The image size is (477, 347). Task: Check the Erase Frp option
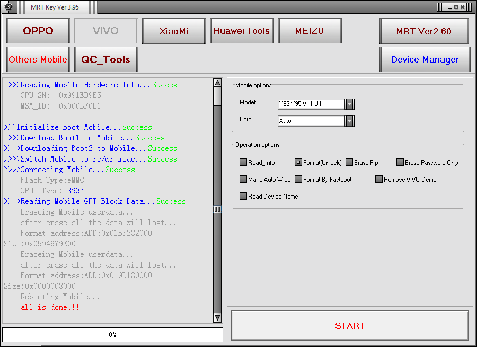[x=349, y=163]
